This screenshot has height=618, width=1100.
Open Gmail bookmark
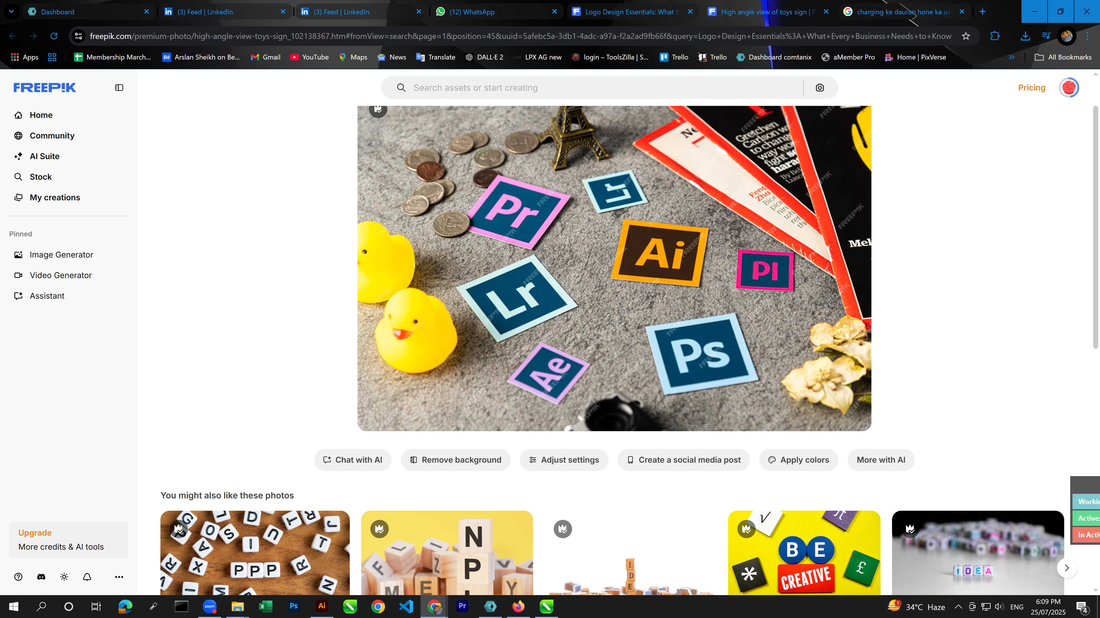265,57
